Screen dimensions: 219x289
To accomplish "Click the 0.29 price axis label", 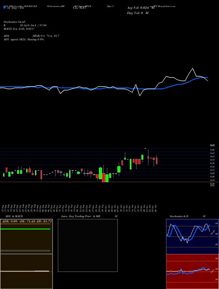I will click(212, 173).
